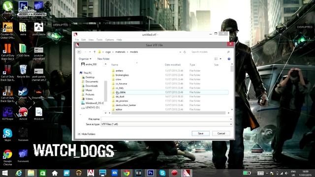Open the Help menu in VTFEdit
Screen dimensions: 315x177
coord(119,40)
